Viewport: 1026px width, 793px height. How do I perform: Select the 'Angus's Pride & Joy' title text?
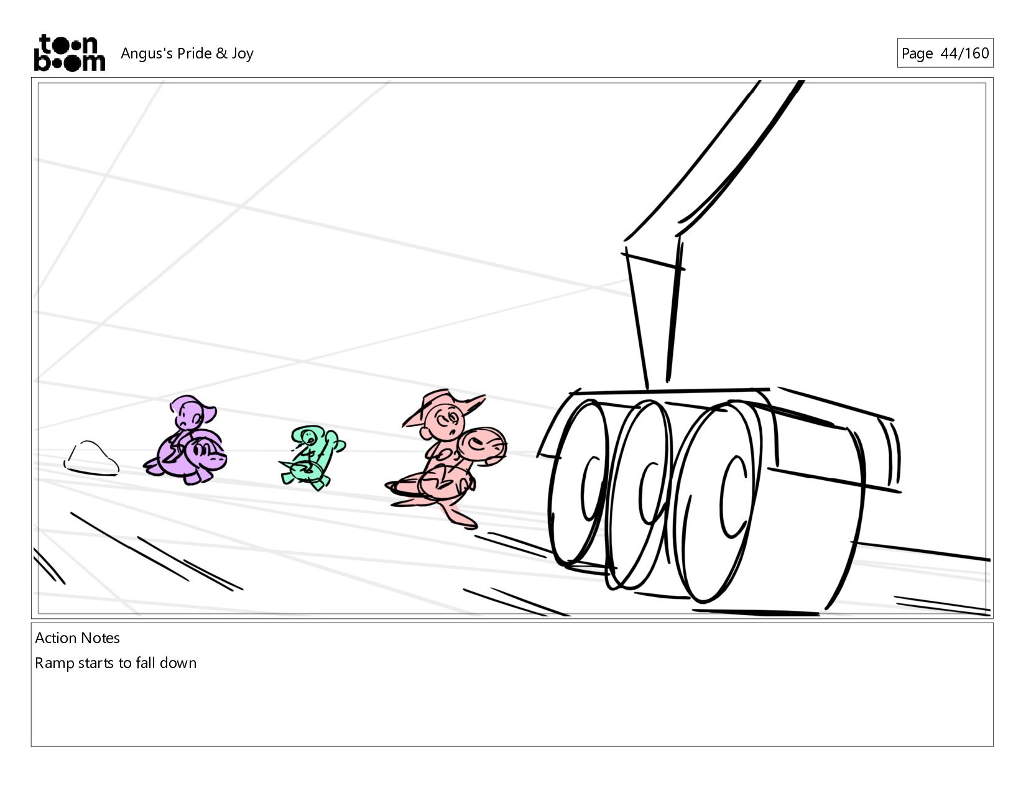tap(187, 53)
